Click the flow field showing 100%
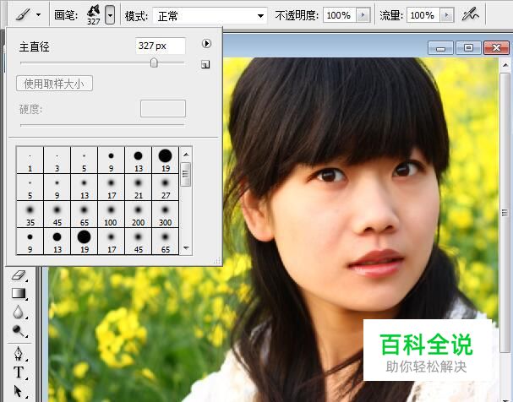The height and width of the screenshot is (402, 513). 423,15
